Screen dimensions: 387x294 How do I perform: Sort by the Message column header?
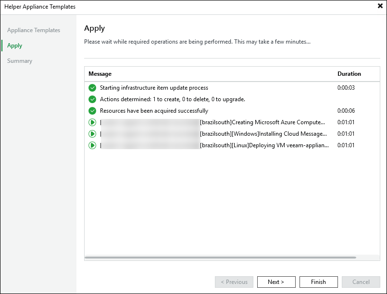point(100,74)
